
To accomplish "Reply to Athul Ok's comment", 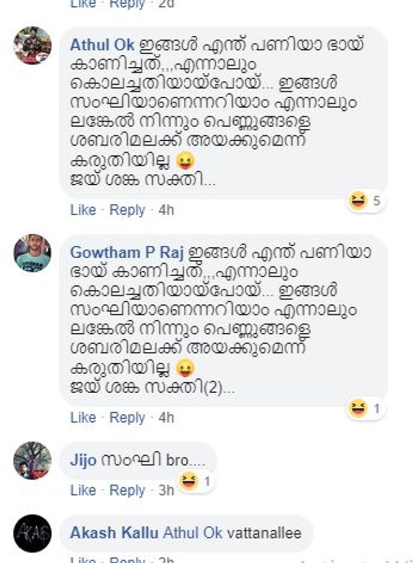I will coord(127,210).
